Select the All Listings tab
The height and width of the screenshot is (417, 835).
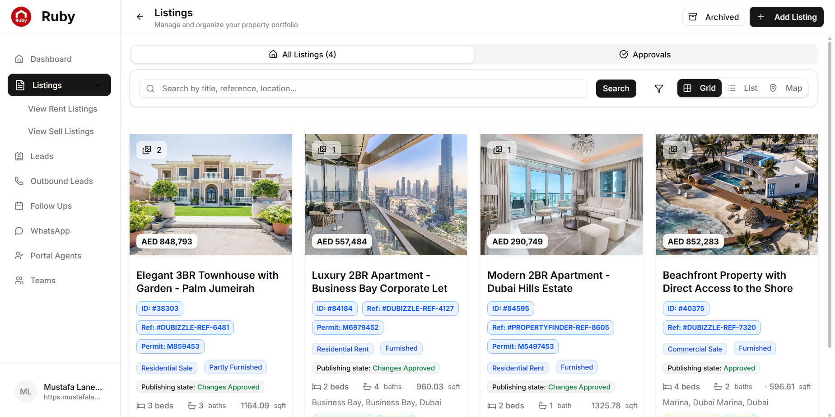(302, 54)
